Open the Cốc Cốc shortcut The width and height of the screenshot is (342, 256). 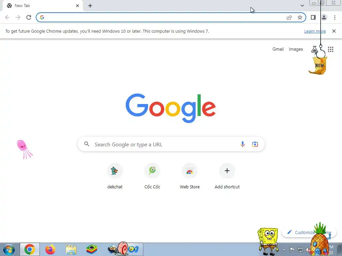[152, 176]
